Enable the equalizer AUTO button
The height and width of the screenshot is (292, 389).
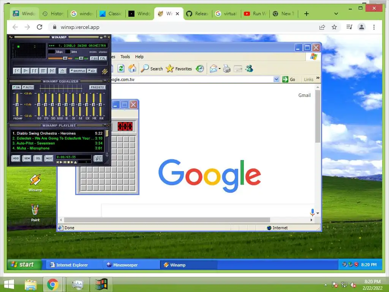[28, 87]
